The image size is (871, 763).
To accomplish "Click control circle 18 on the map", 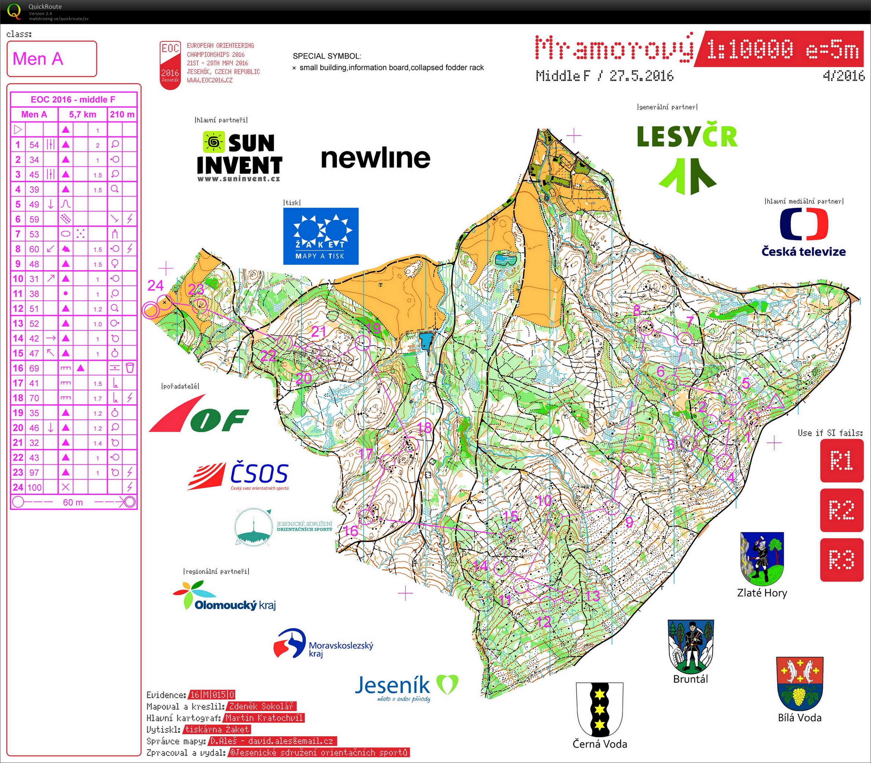I will pyautogui.click(x=411, y=445).
